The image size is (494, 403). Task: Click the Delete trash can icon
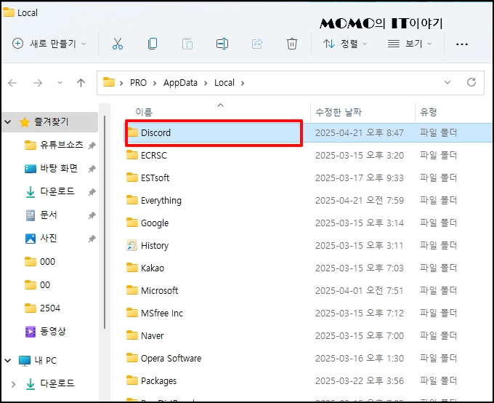pos(292,44)
